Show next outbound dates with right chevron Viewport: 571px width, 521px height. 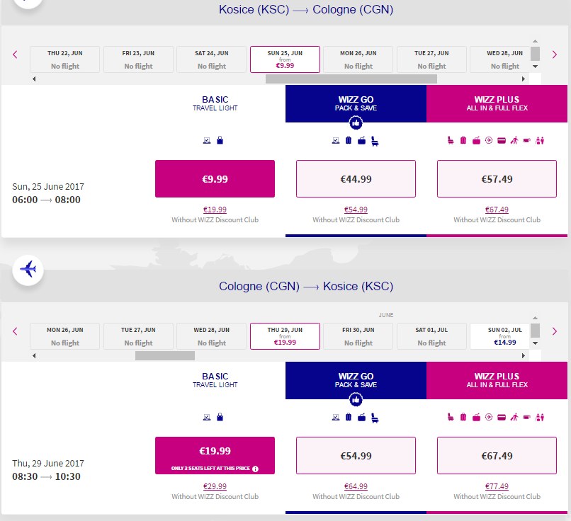click(555, 55)
